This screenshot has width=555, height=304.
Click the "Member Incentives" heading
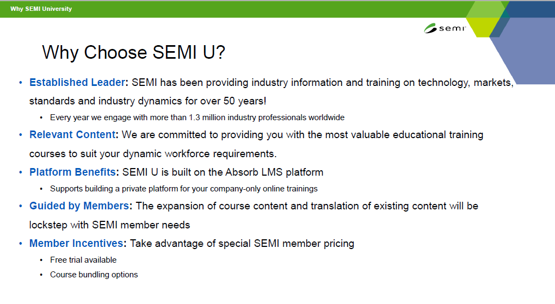point(76,244)
